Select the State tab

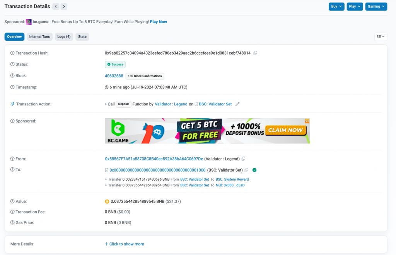pos(82,37)
